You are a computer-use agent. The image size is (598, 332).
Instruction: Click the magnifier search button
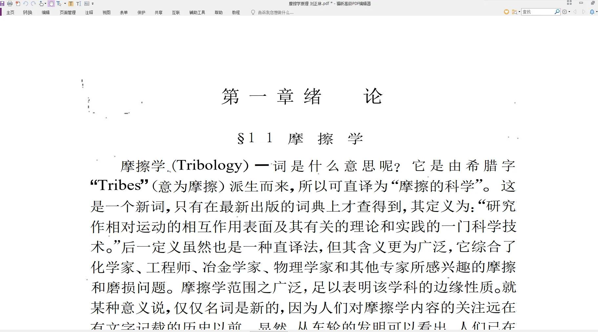pyautogui.click(x=557, y=12)
